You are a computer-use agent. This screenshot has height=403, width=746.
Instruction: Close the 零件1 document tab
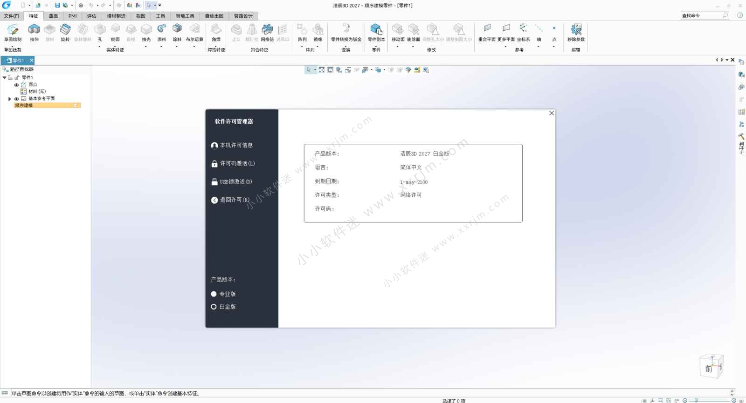coord(32,60)
